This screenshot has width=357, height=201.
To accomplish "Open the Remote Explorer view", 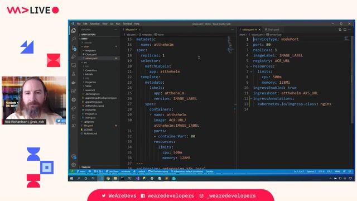I will click(x=74, y=65).
